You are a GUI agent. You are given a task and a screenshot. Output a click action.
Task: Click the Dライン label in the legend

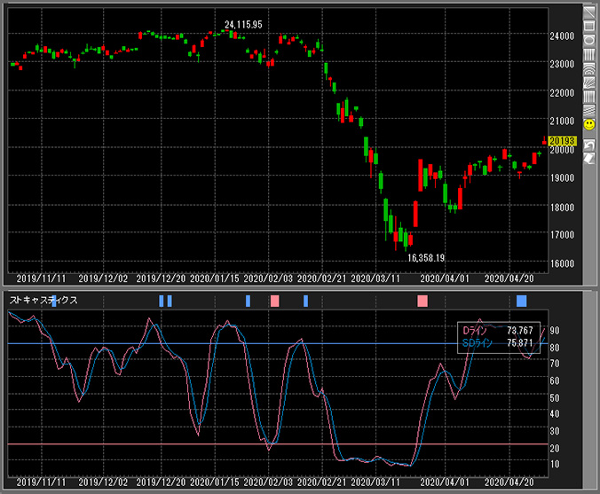point(475,330)
